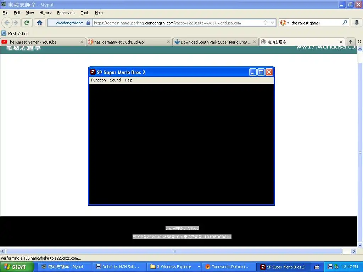This screenshot has width=363, height=272.
Task: Open the File menu in Mypal
Action: [x=5, y=13]
